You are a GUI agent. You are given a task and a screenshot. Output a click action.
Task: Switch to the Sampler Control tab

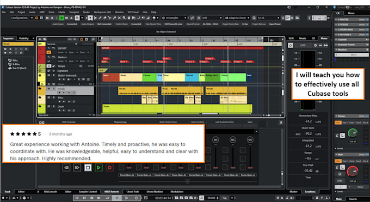(x=88, y=192)
